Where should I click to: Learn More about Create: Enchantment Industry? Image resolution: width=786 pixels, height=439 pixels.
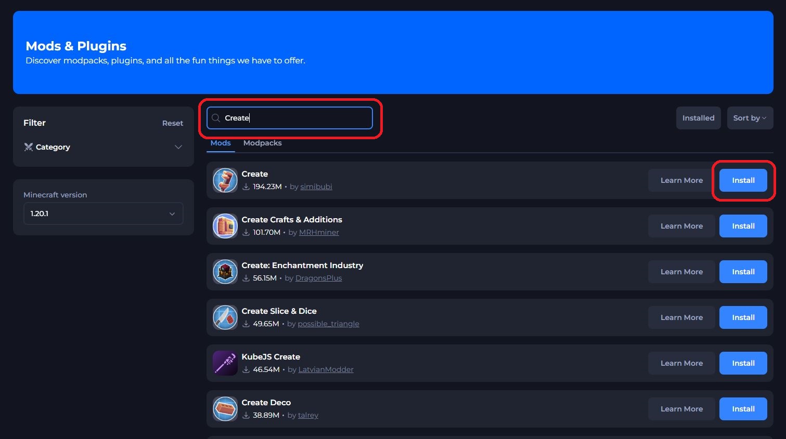point(681,272)
